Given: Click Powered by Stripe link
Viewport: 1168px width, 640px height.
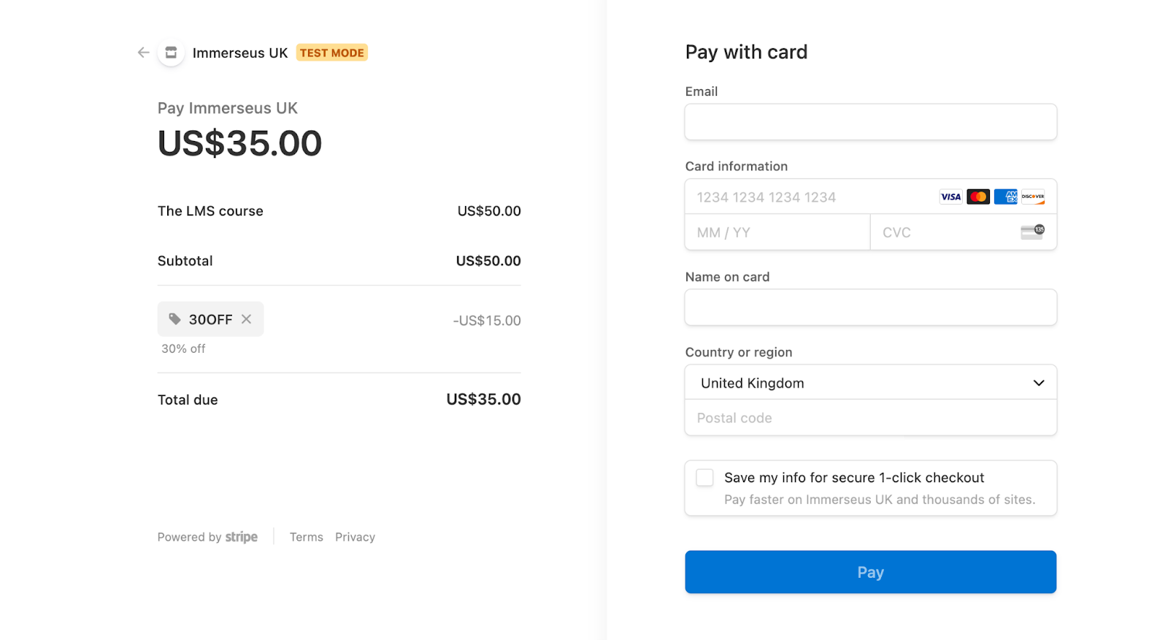Looking at the screenshot, I should pyautogui.click(x=207, y=537).
